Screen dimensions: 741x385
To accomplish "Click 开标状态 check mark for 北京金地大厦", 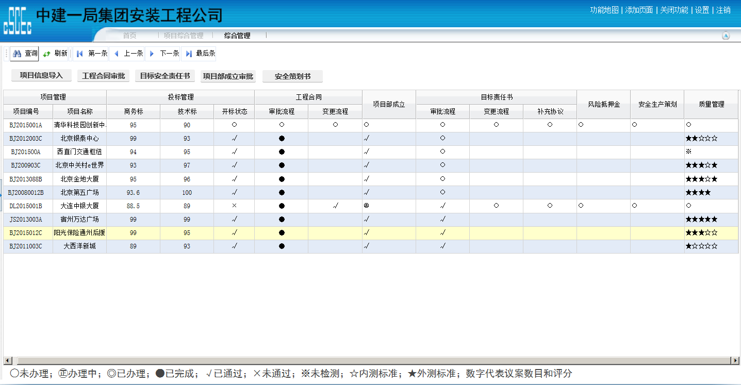I will [x=234, y=179].
